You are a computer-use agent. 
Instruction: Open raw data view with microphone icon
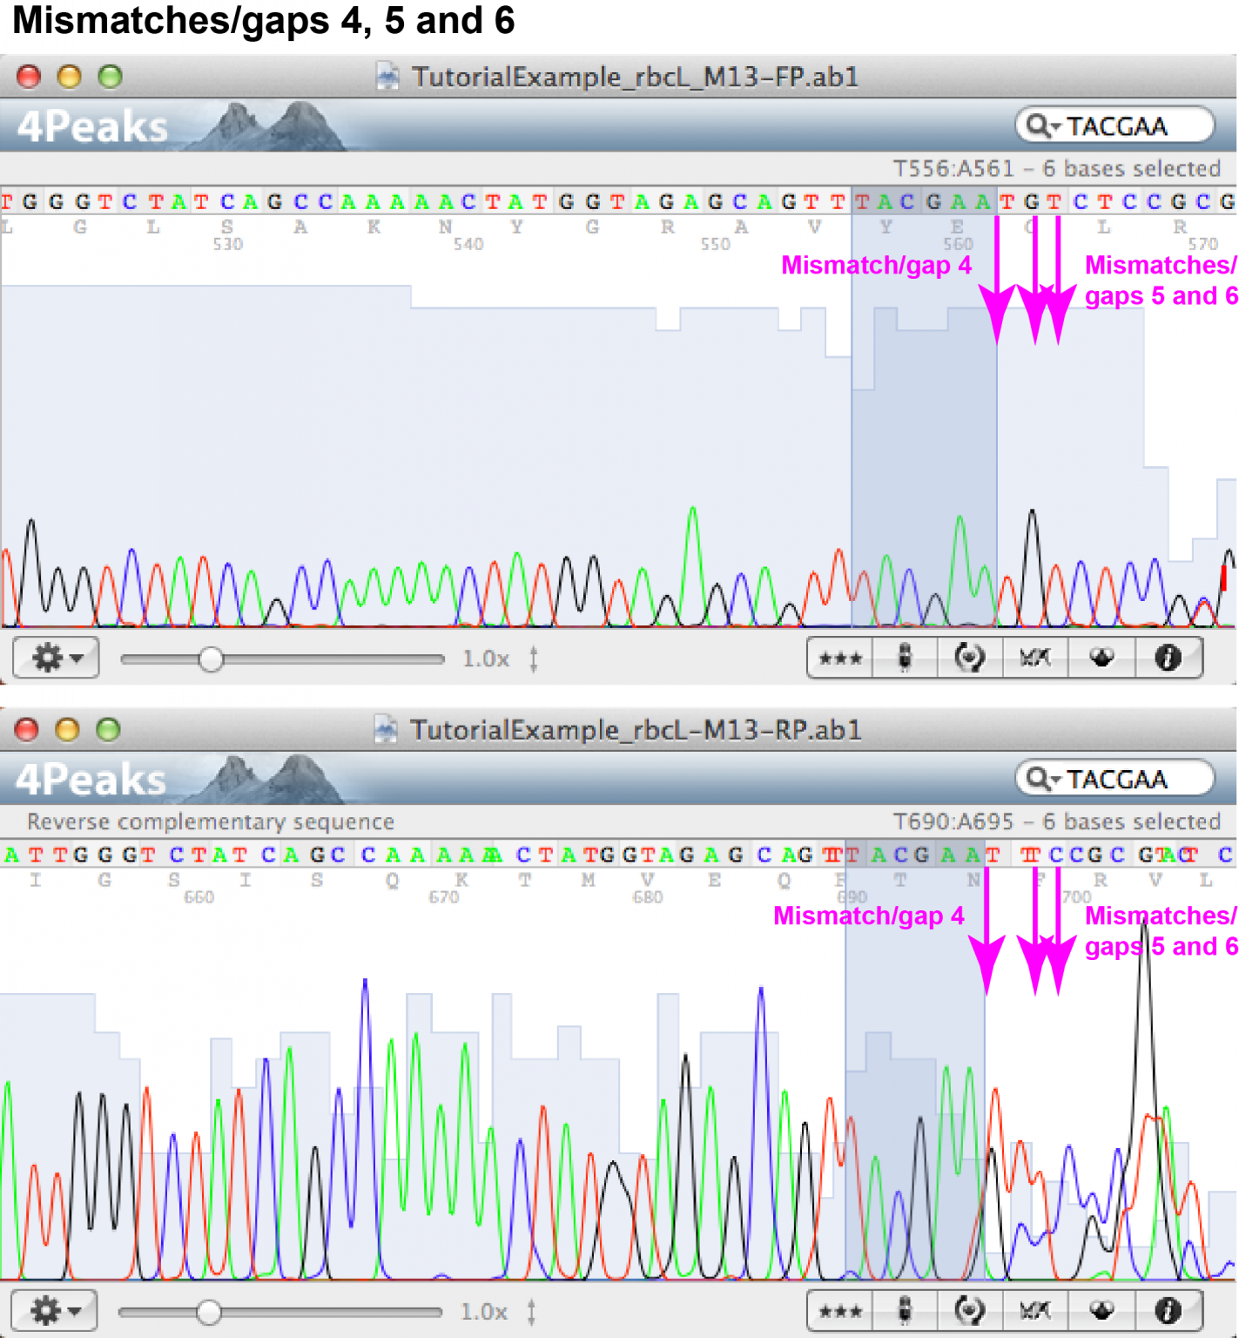pyautogui.click(x=906, y=658)
